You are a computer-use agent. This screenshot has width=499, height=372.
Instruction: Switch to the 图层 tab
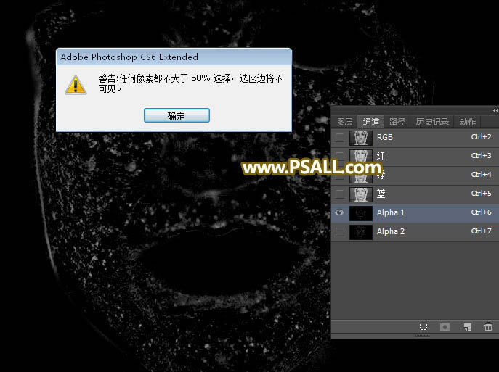[345, 122]
